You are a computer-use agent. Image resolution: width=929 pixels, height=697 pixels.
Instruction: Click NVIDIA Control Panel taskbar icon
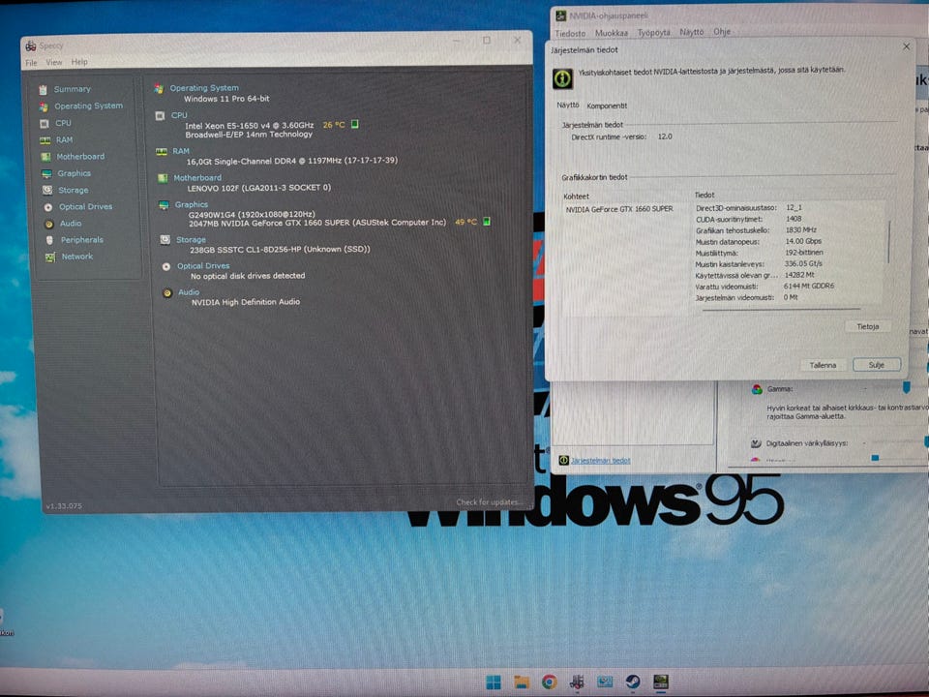tap(661, 682)
